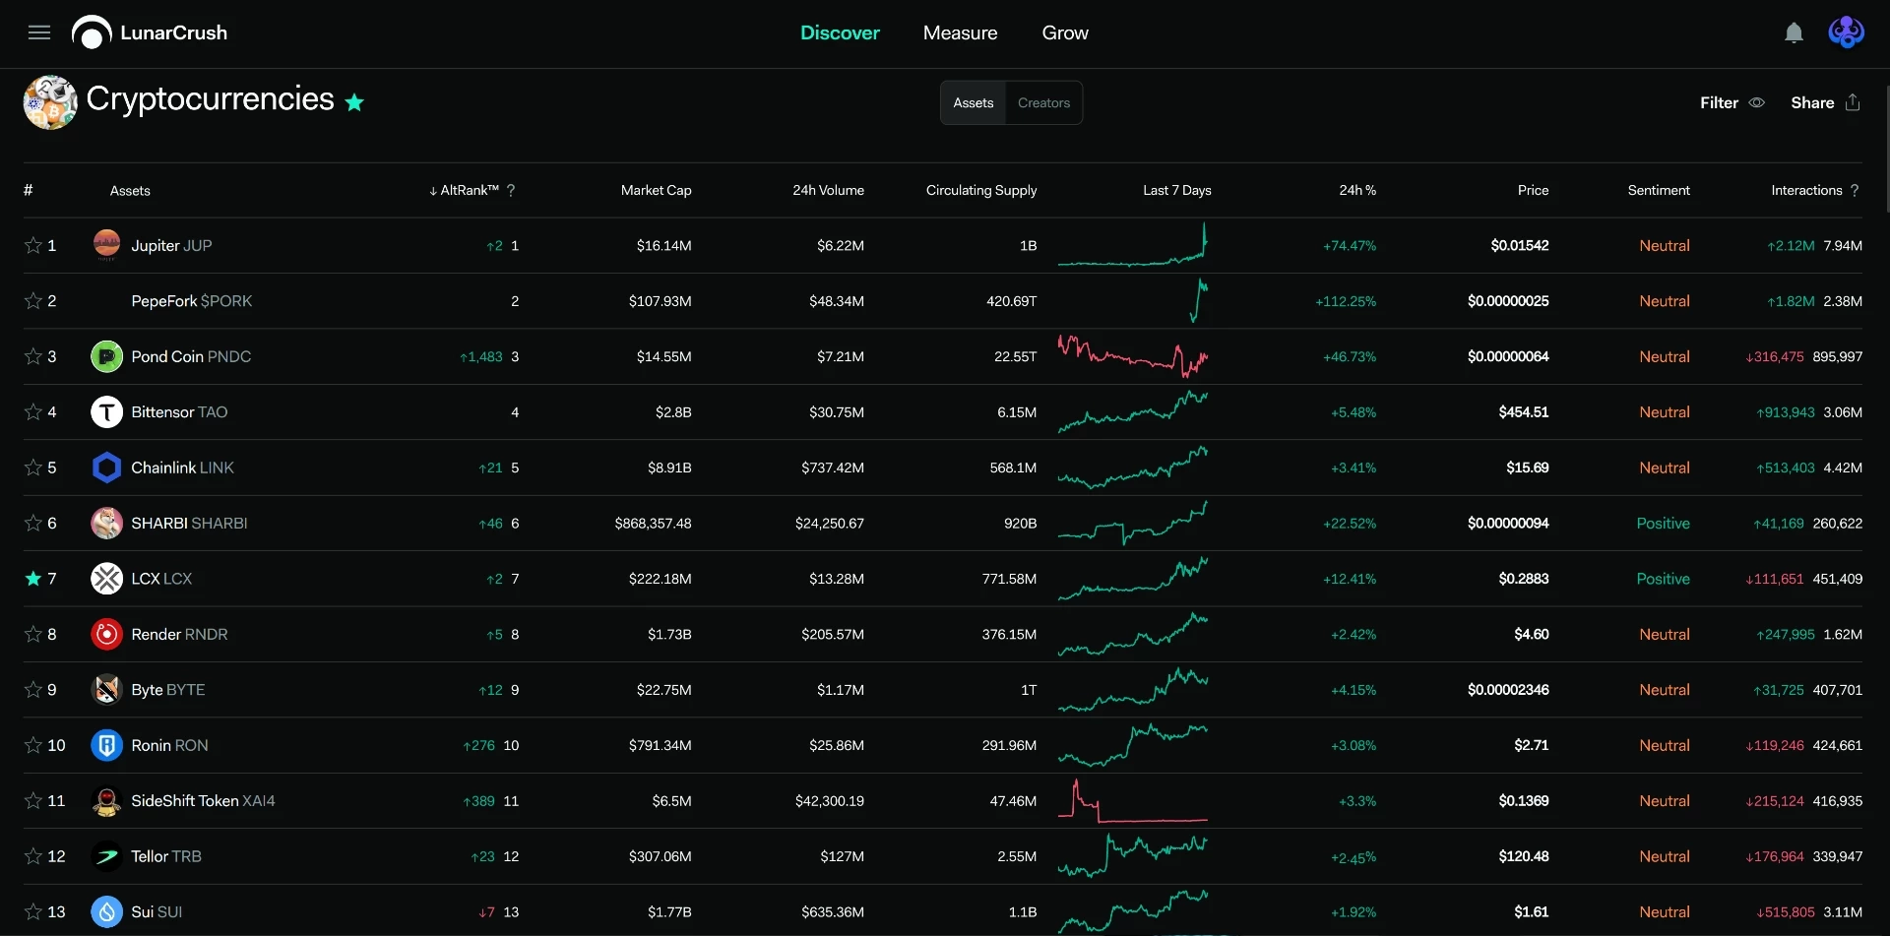This screenshot has height=936, width=1890.
Task: Toggle the Cryptocurrencies favorite star
Action: click(x=354, y=102)
